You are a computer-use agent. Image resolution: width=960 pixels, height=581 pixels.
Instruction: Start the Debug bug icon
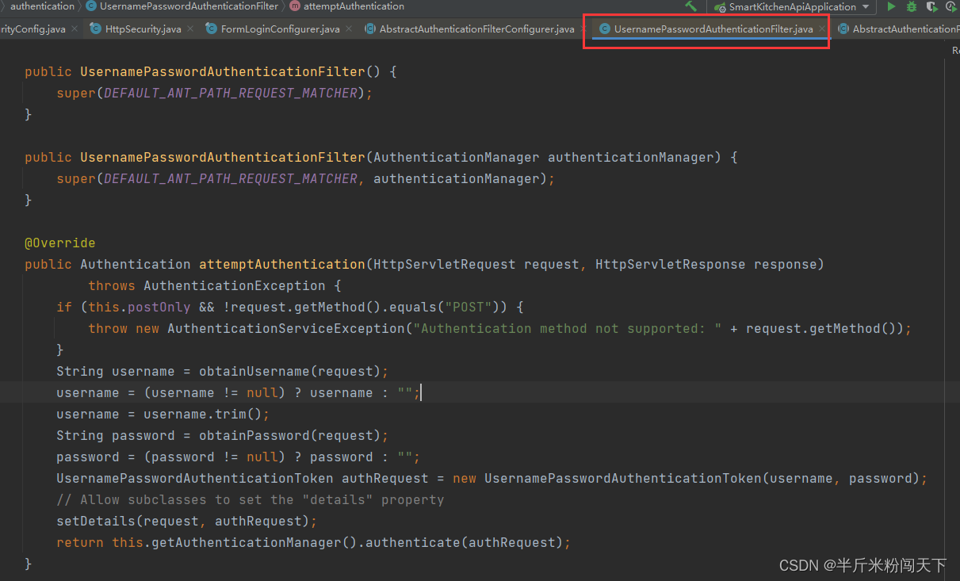point(910,6)
